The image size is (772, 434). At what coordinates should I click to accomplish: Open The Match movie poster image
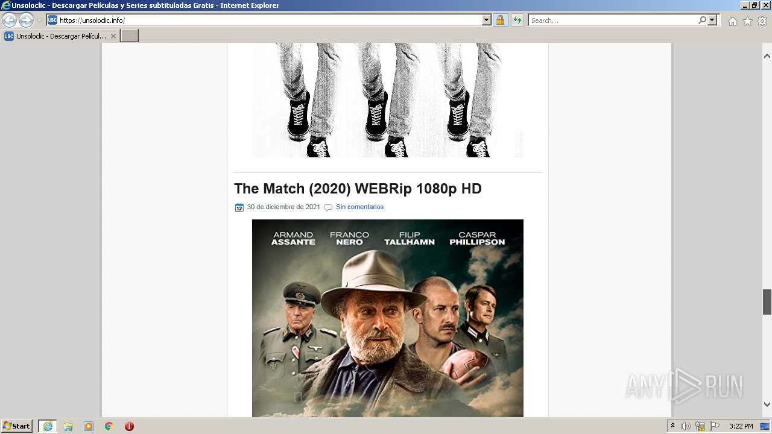pyautogui.click(x=388, y=318)
